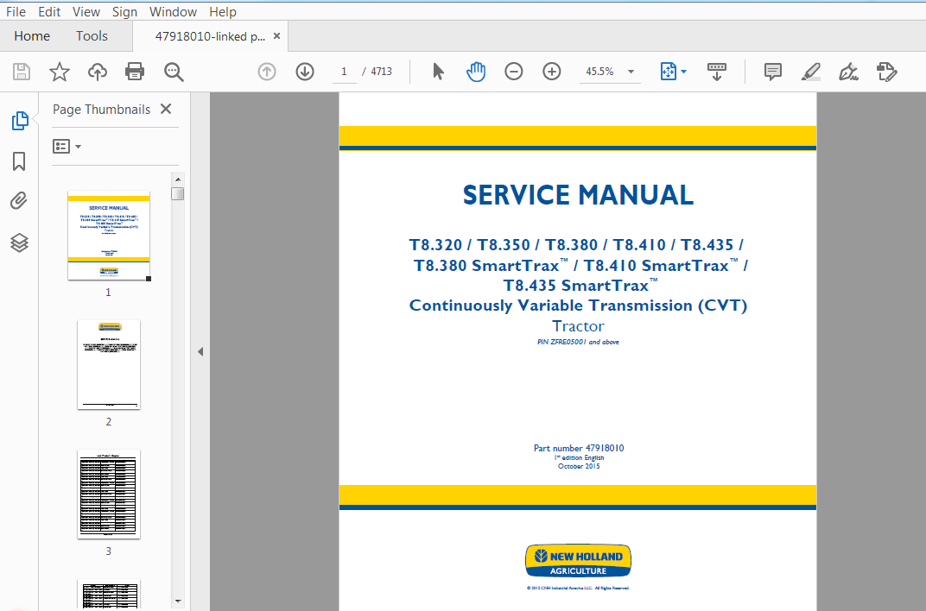Open the Help menu

(x=223, y=12)
